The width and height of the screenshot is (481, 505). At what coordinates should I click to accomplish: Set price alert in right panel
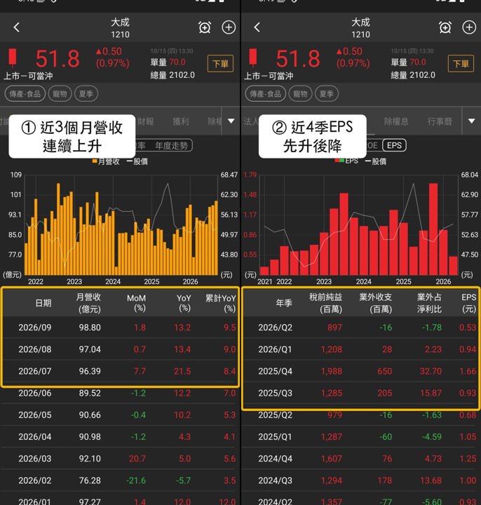click(x=445, y=27)
